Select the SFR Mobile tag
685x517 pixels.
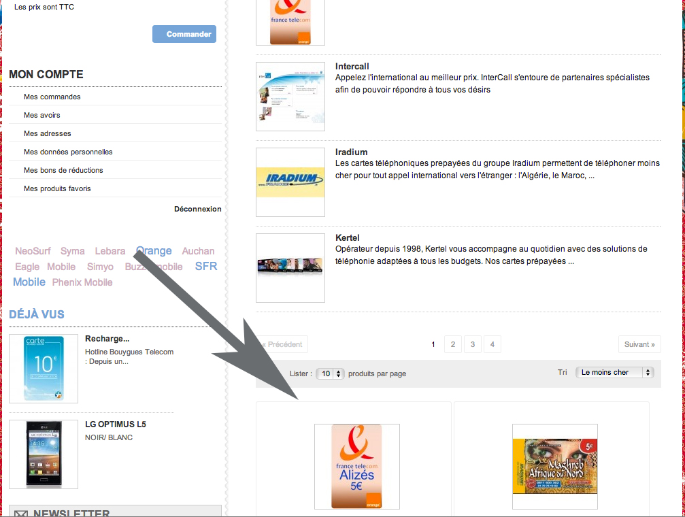pyautogui.click(x=205, y=266)
